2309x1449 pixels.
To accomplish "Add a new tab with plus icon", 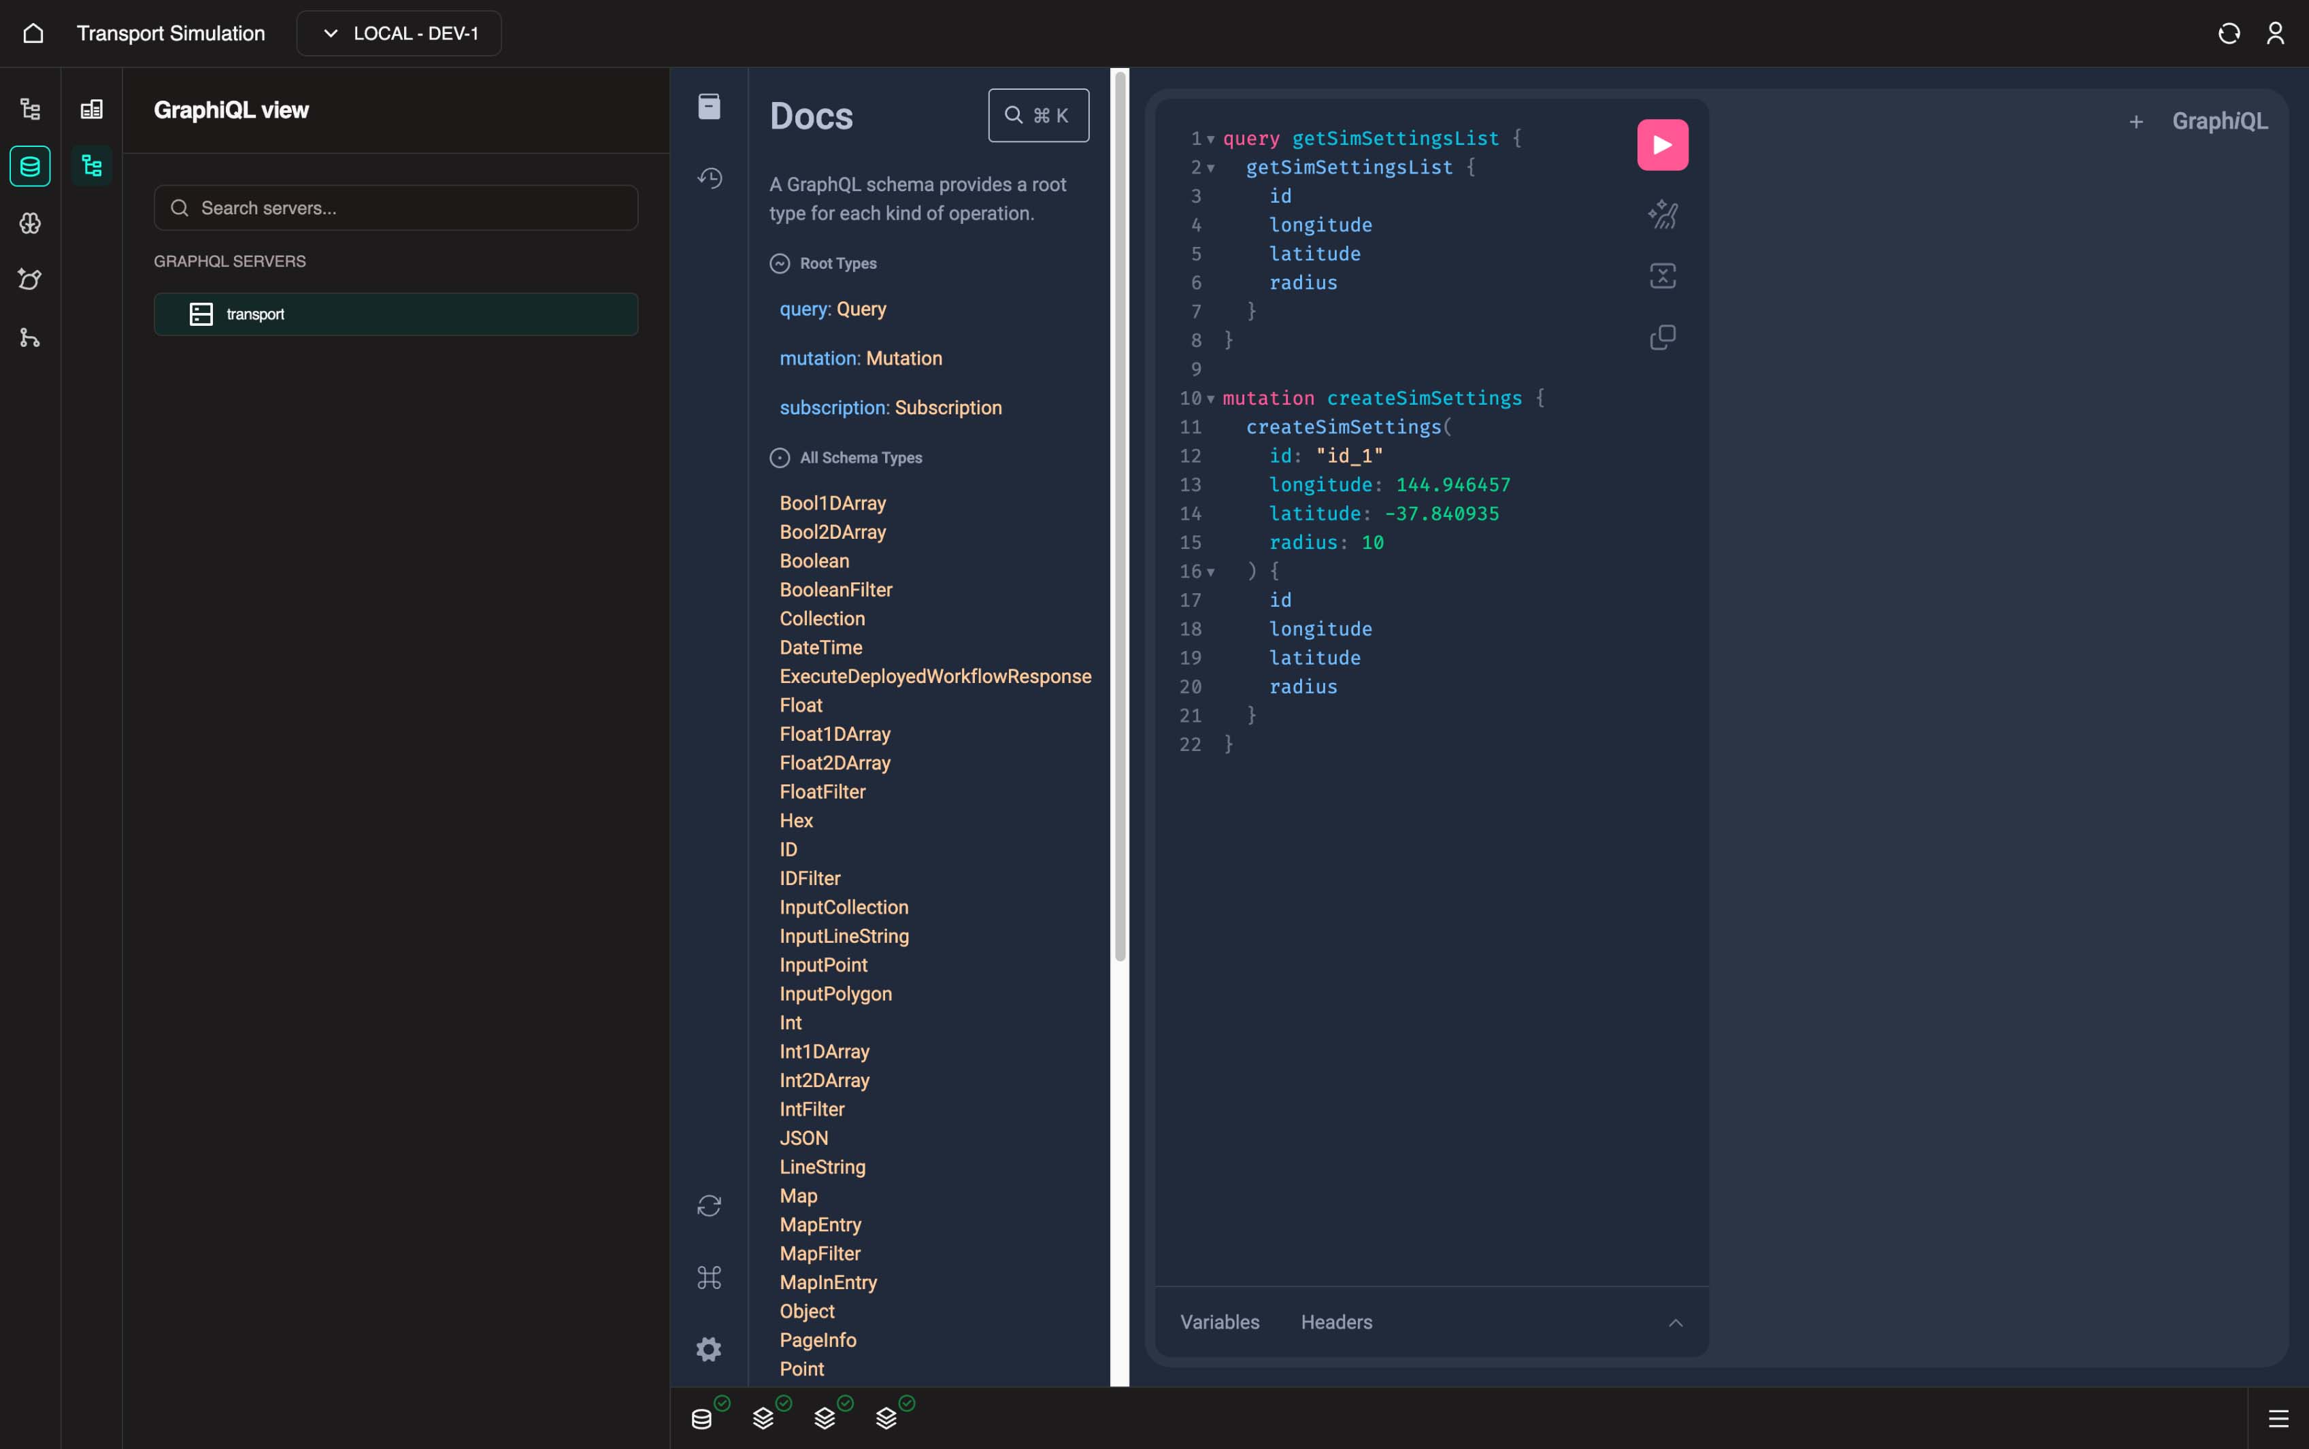I will point(2136,122).
